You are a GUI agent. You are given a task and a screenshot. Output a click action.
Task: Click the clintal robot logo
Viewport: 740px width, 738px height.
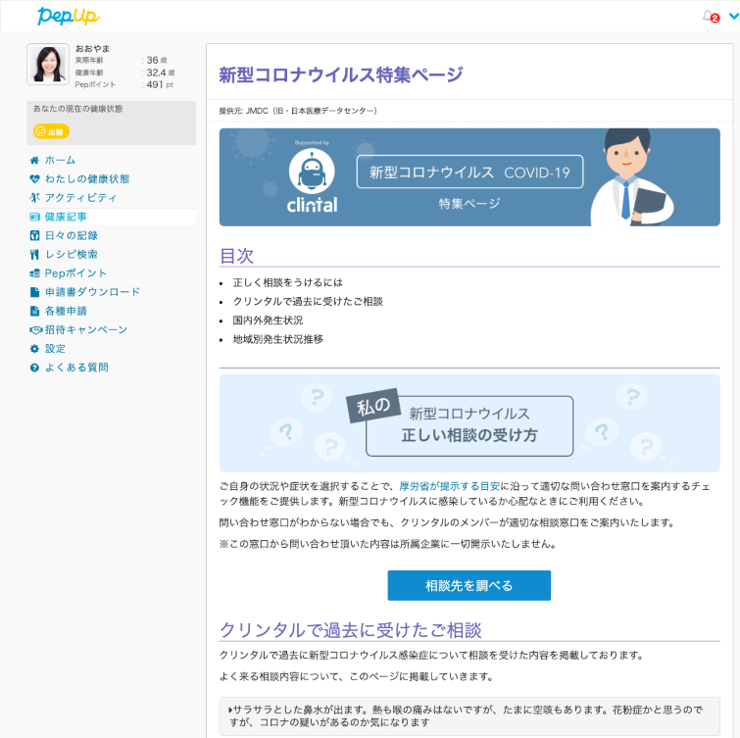[x=312, y=179]
